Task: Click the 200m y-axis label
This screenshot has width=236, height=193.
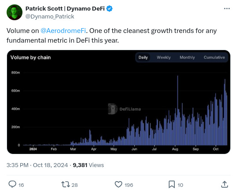Action: click(15, 127)
